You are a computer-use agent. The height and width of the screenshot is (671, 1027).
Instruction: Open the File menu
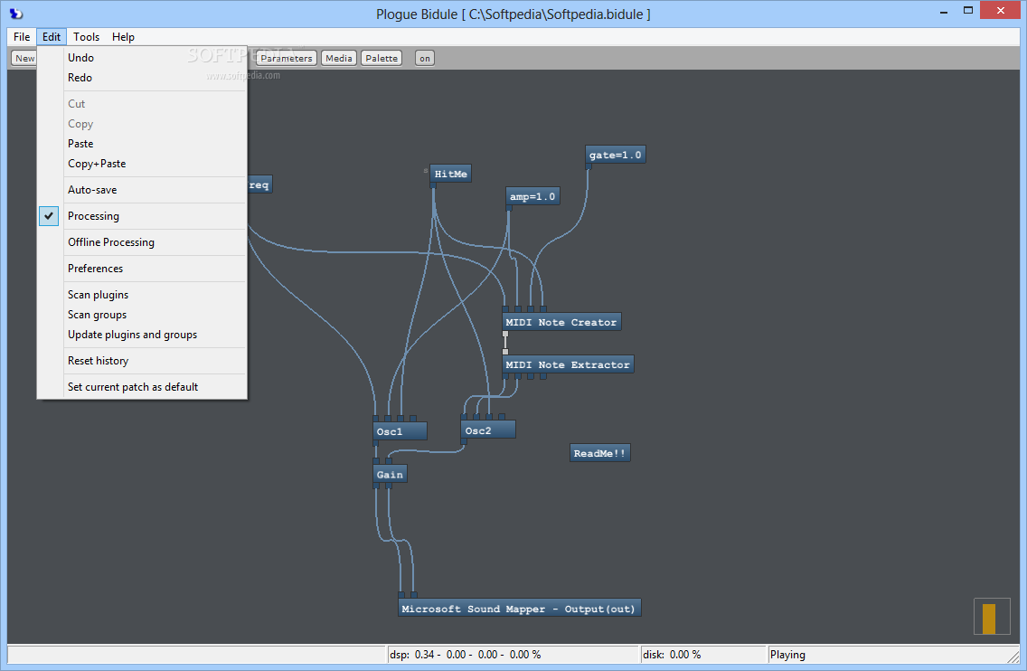pyautogui.click(x=22, y=37)
